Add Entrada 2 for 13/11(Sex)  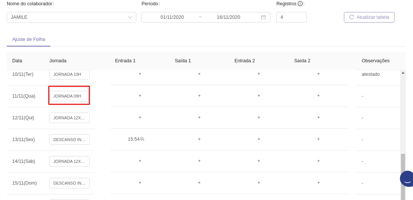pos(259,139)
